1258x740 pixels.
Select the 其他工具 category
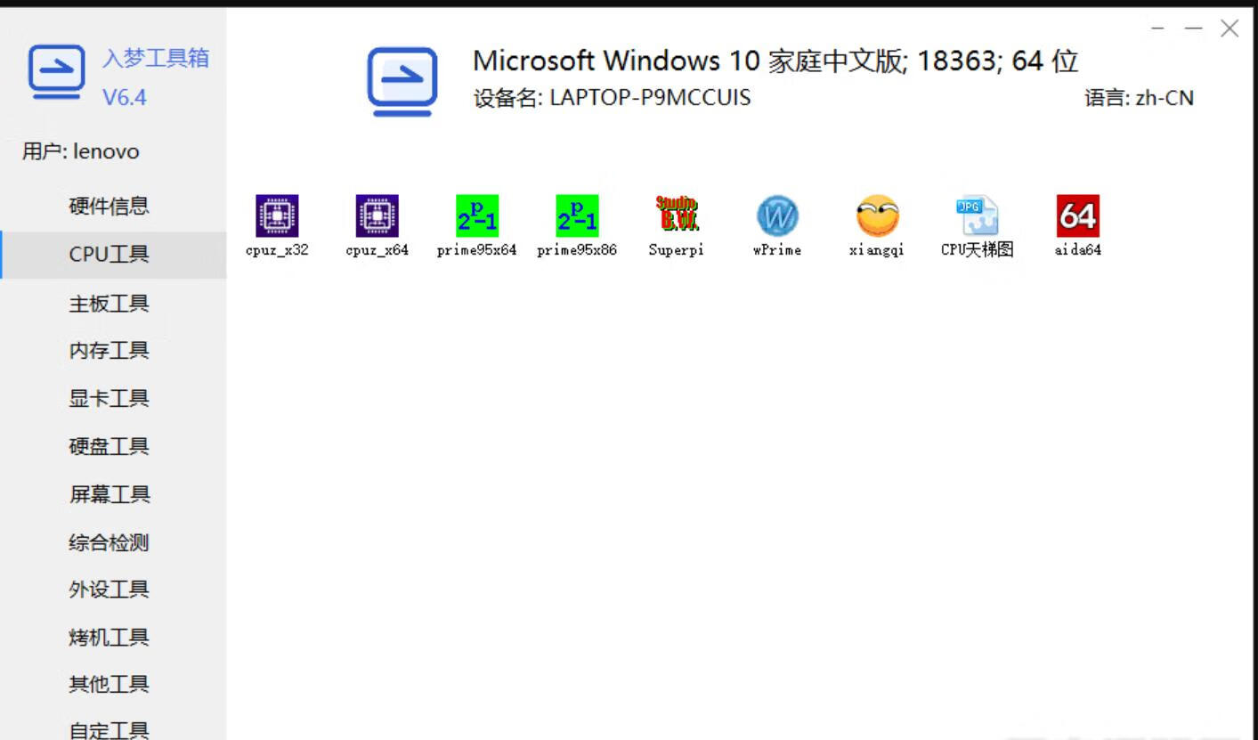tap(113, 685)
